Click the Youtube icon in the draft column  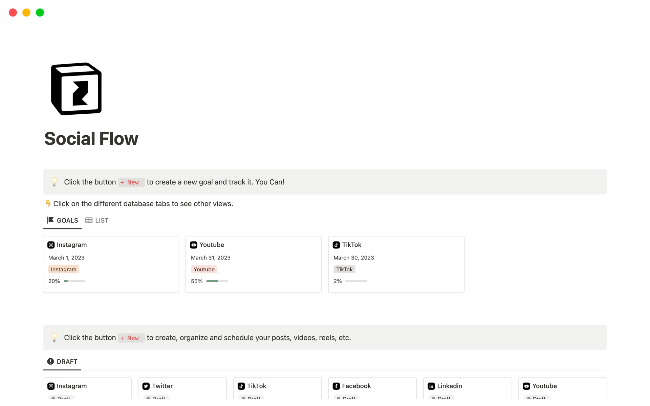pos(526,386)
